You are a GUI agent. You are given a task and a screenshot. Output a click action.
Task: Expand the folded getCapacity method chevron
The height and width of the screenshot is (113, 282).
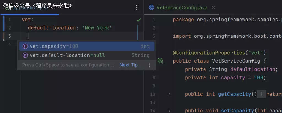(x=169, y=94)
